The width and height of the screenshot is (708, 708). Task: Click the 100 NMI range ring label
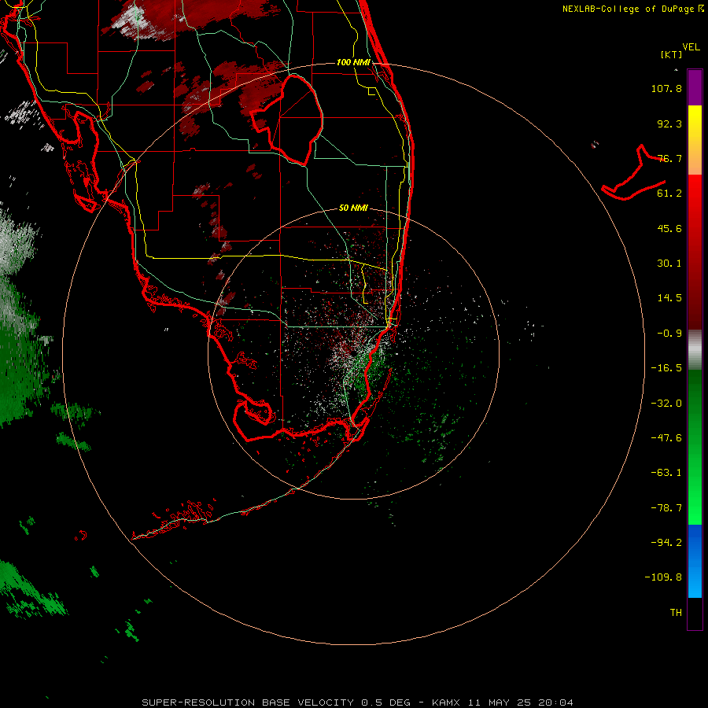tap(353, 62)
